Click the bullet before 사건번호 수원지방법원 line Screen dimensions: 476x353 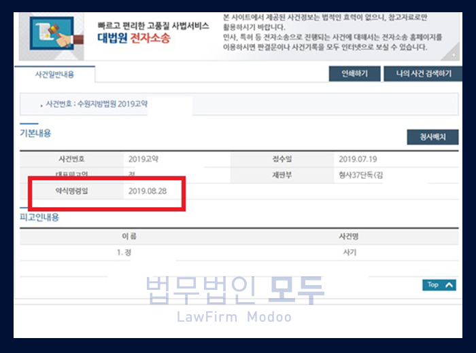(41, 105)
